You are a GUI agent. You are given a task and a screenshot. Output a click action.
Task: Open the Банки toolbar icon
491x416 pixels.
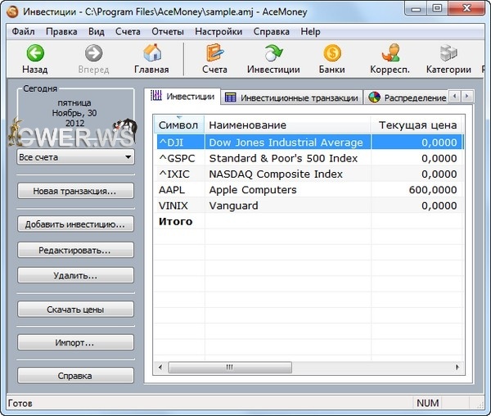click(x=332, y=54)
